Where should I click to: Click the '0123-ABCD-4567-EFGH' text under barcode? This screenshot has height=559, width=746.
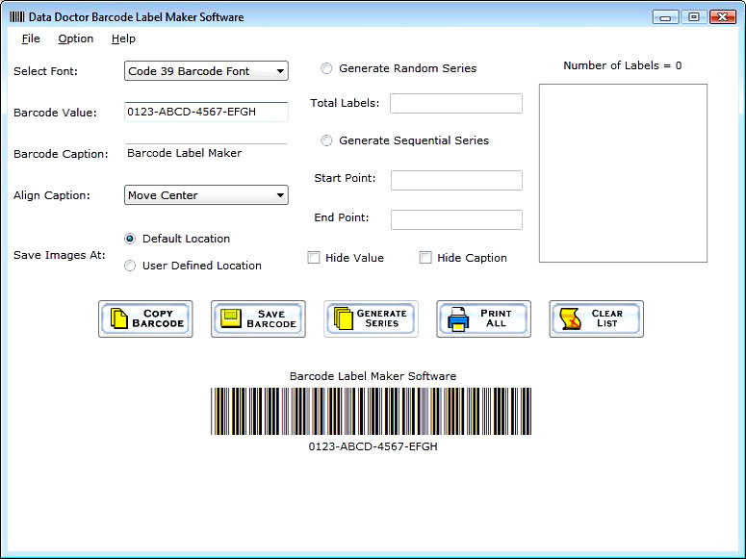(373, 446)
